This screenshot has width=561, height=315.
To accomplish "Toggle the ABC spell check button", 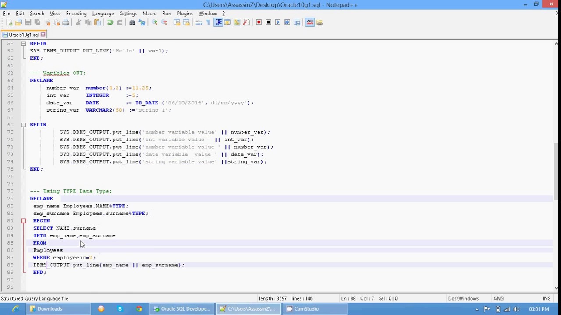I will 310,22.
